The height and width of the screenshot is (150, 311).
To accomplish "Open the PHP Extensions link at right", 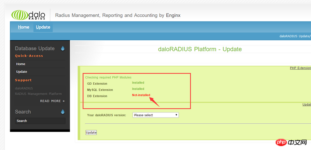I will pos(300,68).
